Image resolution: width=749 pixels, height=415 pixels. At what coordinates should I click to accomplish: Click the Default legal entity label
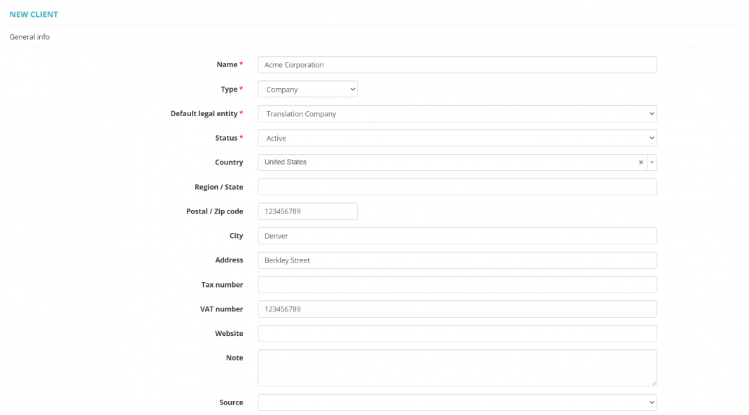click(204, 114)
